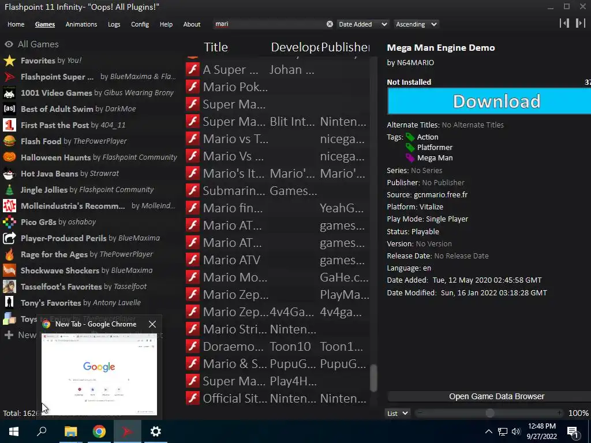
Task: Click the volume speaker tray icon
Action: click(516, 431)
